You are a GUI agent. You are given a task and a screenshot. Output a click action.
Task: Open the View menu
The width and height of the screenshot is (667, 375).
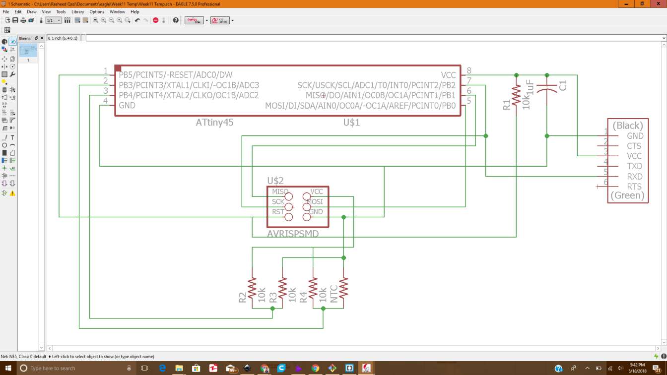pos(46,11)
